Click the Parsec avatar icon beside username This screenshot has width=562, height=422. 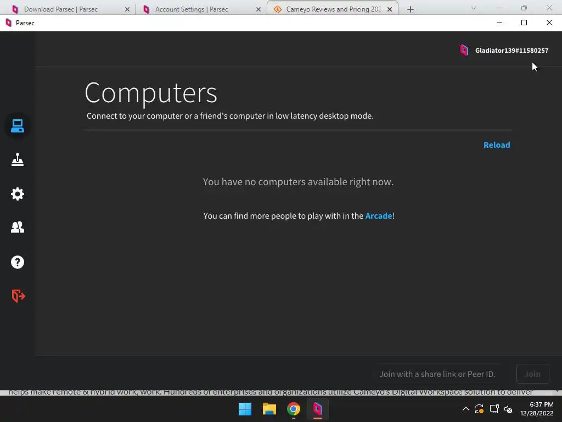[x=464, y=50]
